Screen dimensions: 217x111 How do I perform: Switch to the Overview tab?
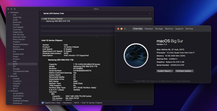138,29
